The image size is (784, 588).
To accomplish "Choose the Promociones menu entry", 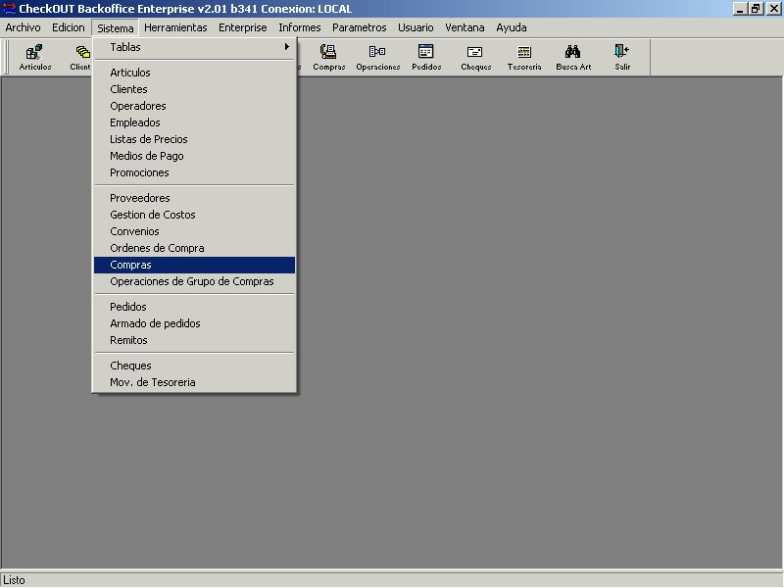I will click(194, 172).
